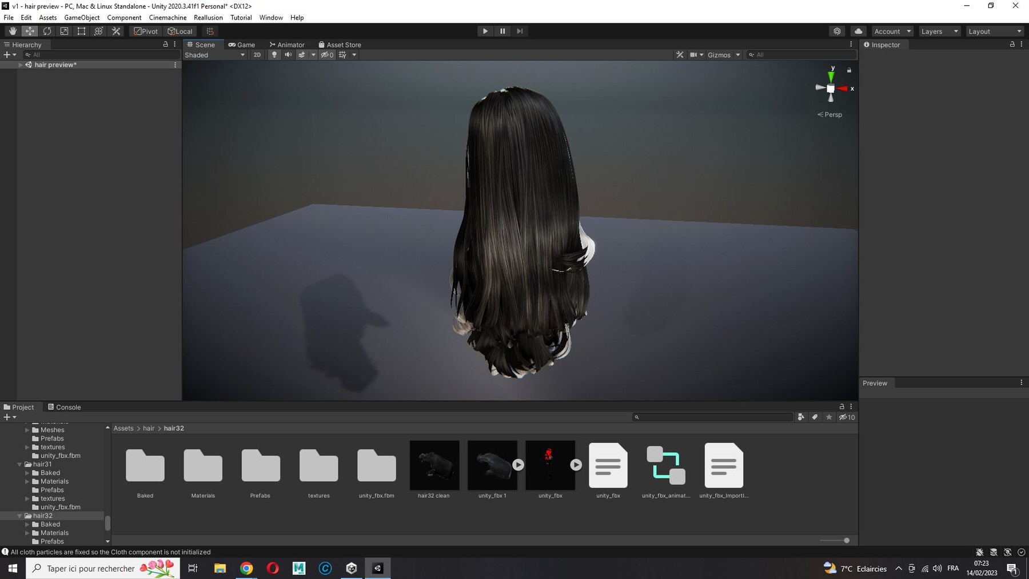Select the combined Transform tool

click(98, 31)
